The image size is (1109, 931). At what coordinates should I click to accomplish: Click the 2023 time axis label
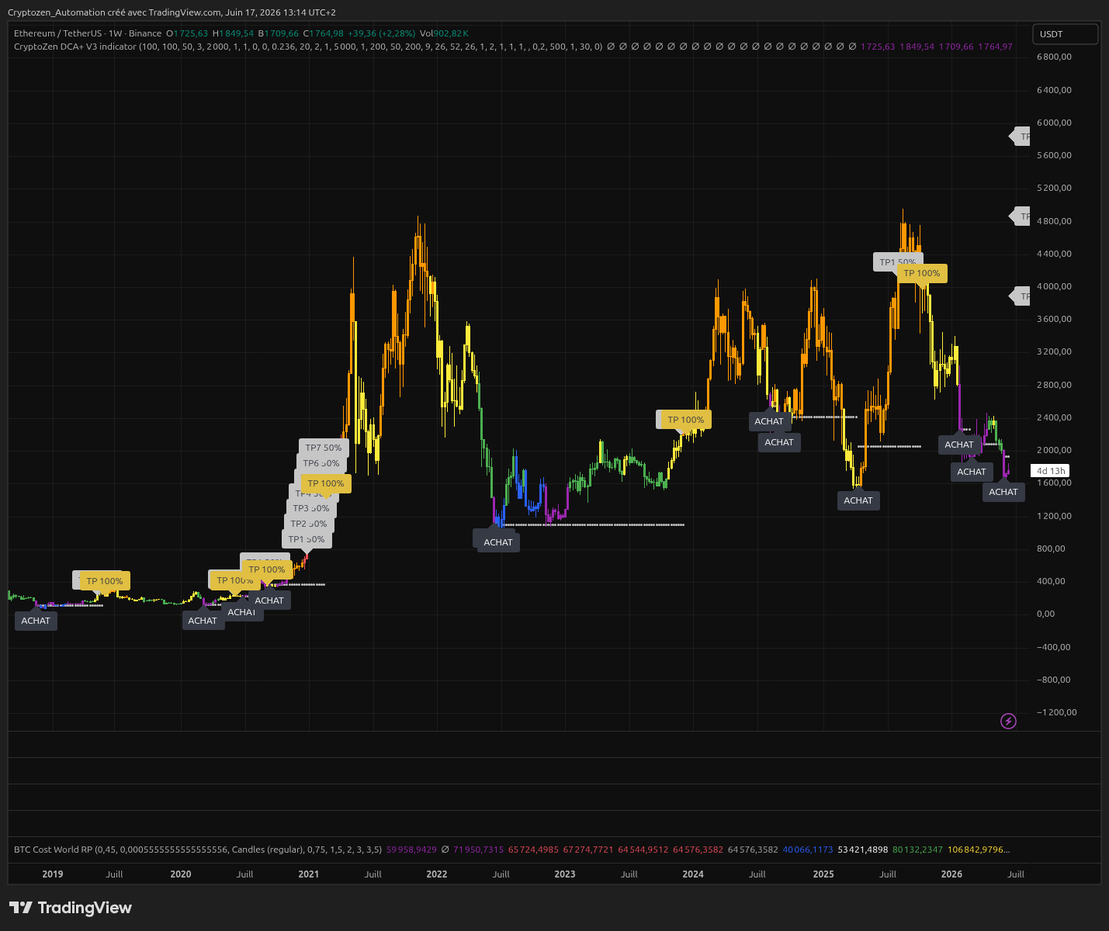click(565, 874)
